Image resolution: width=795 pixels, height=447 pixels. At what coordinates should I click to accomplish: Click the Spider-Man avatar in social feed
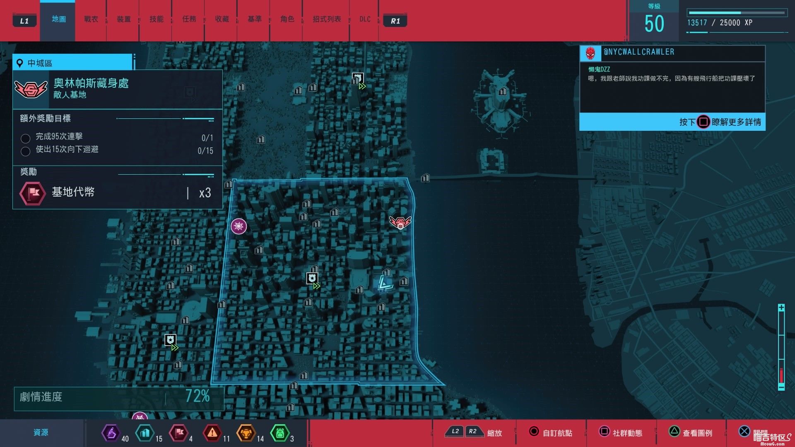point(590,53)
